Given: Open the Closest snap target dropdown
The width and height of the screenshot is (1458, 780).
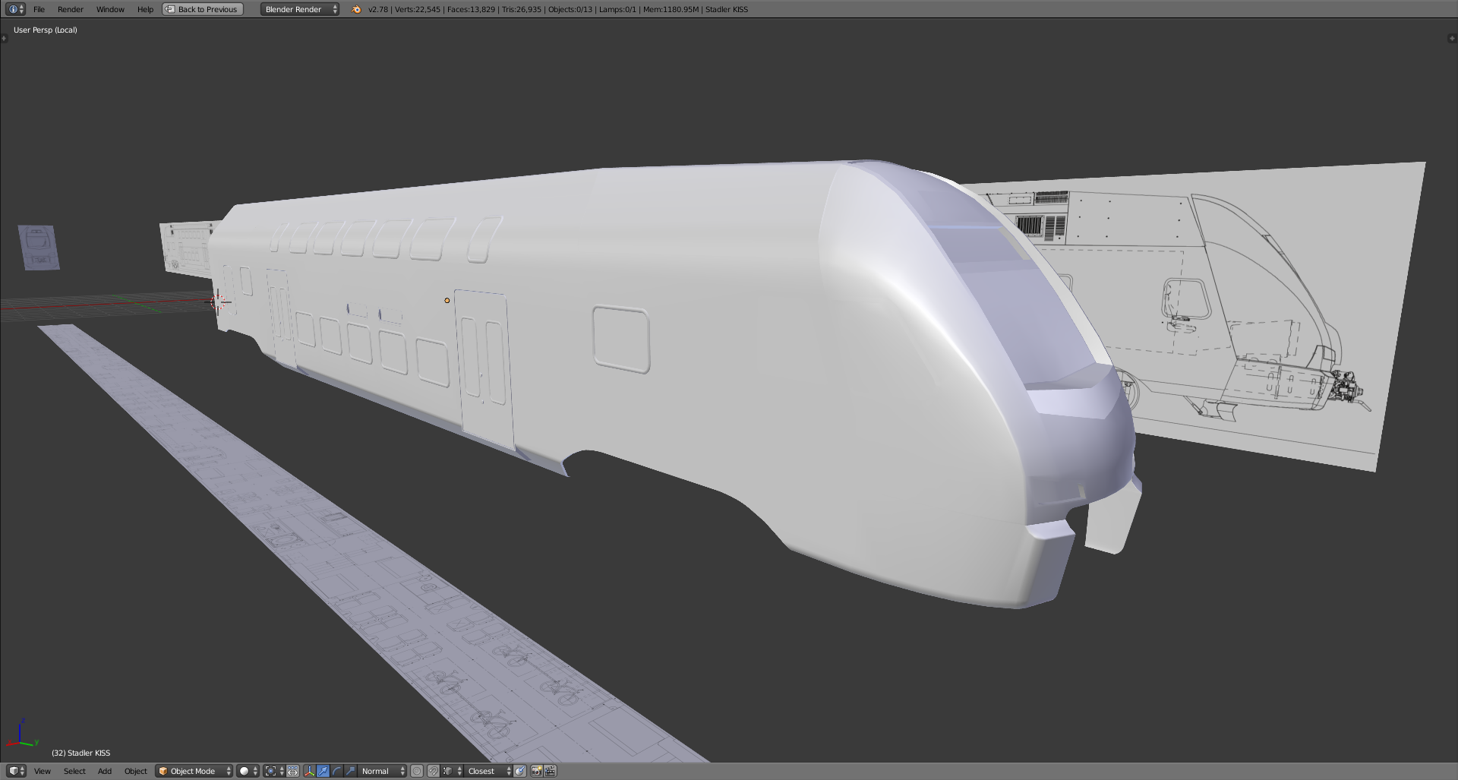Looking at the screenshot, I should tap(488, 771).
